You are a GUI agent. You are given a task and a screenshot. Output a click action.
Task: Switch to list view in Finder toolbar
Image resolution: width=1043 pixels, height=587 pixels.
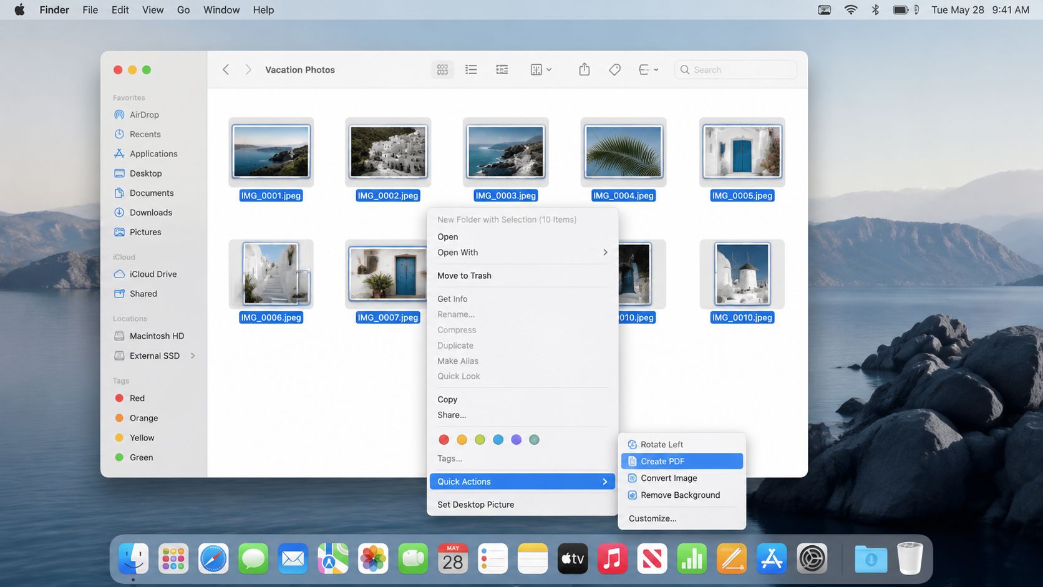tap(471, 70)
